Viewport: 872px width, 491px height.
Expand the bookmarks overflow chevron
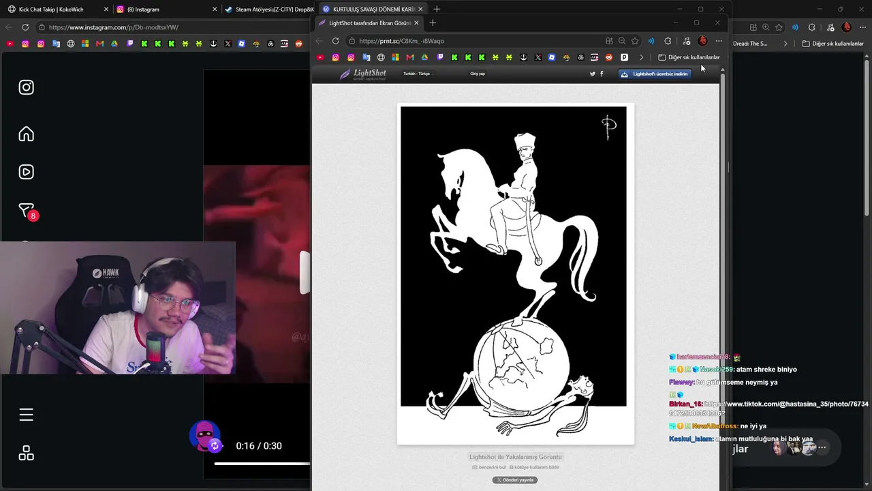pos(641,57)
